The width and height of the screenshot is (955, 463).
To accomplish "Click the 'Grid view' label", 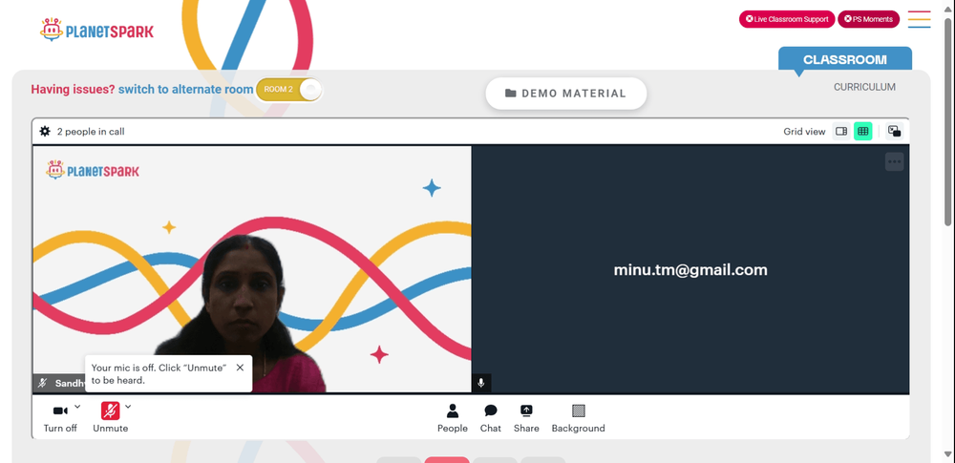I will pyautogui.click(x=804, y=132).
